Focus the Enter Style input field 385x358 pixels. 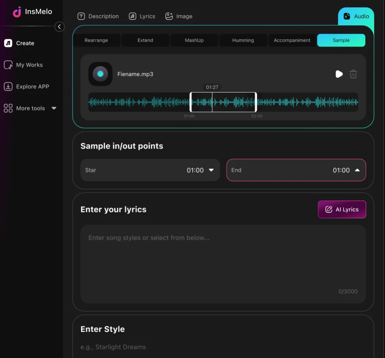[223, 347]
